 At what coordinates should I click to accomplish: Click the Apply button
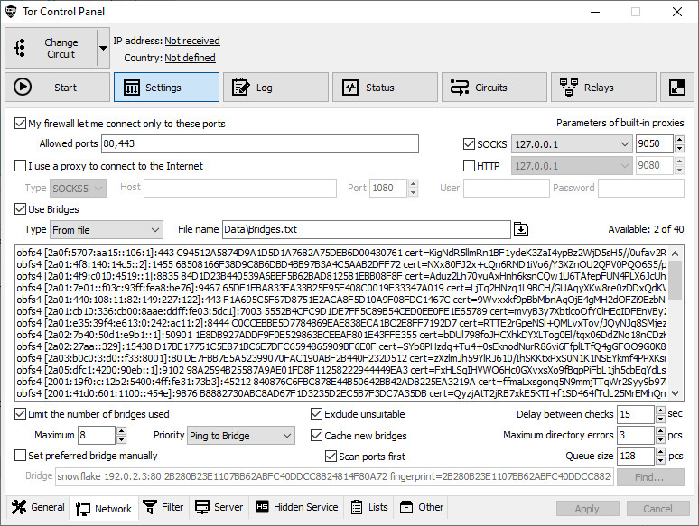click(x=588, y=509)
